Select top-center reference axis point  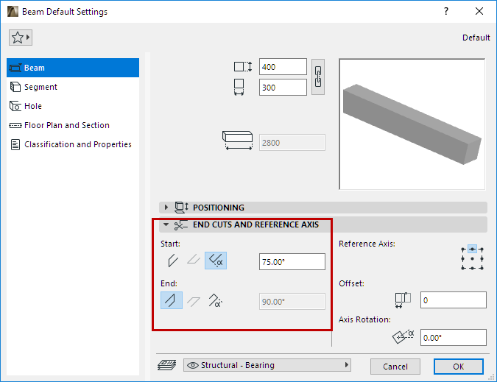point(472,250)
